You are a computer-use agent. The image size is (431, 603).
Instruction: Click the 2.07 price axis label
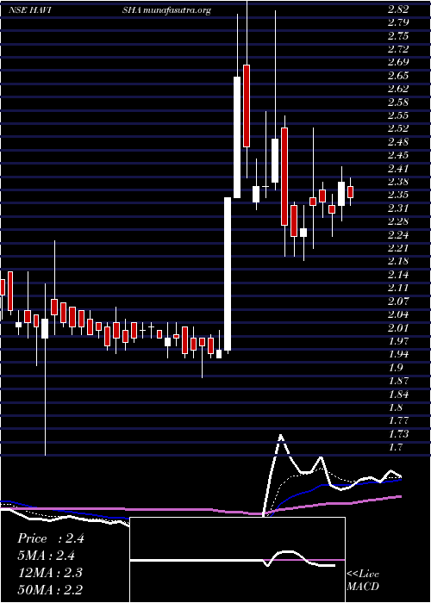(x=398, y=301)
